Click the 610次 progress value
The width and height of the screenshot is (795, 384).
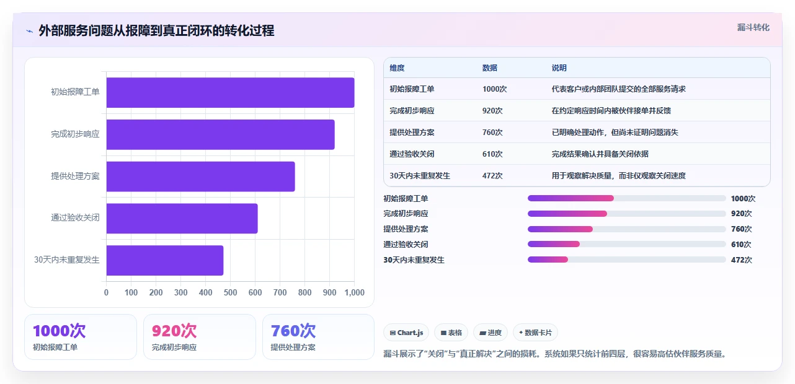(741, 245)
